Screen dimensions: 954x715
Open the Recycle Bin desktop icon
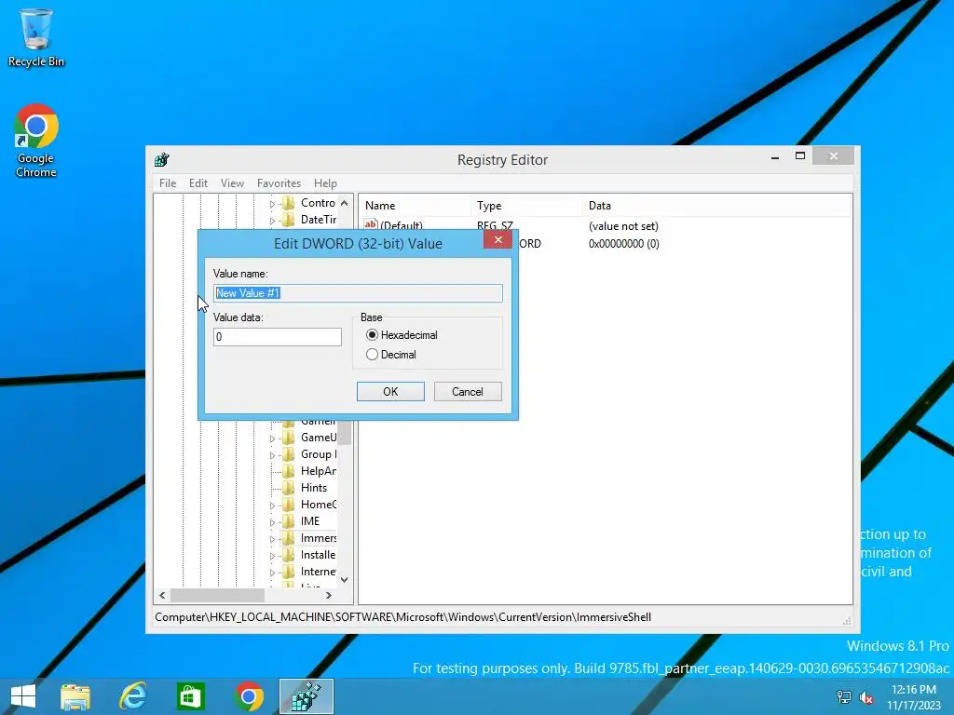click(x=35, y=37)
